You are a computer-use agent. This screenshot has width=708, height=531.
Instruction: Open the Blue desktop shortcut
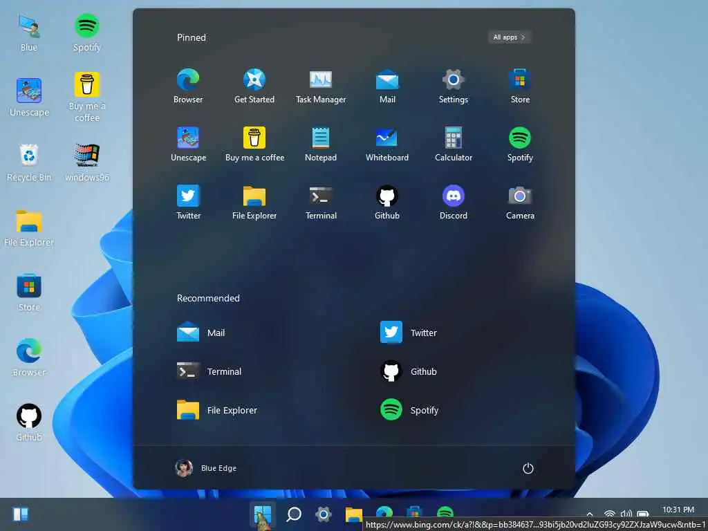[29, 32]
